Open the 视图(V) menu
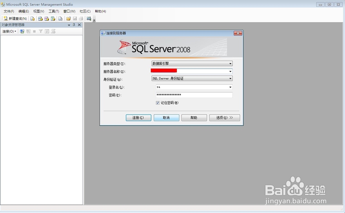345x213 pixels. pyautogui.click(x=39, y=11)
